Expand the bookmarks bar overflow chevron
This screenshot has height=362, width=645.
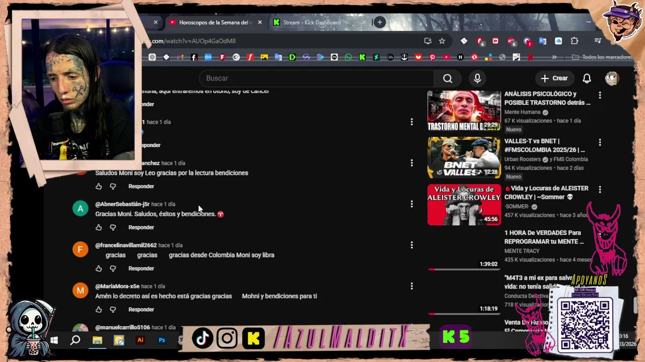click(x=554, y=57)
